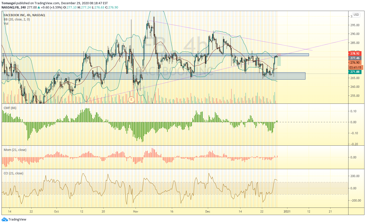Click the 'C:276.90' close value in header
The width and height of the screenshot is (366, 224).
[x=112, y=7]
